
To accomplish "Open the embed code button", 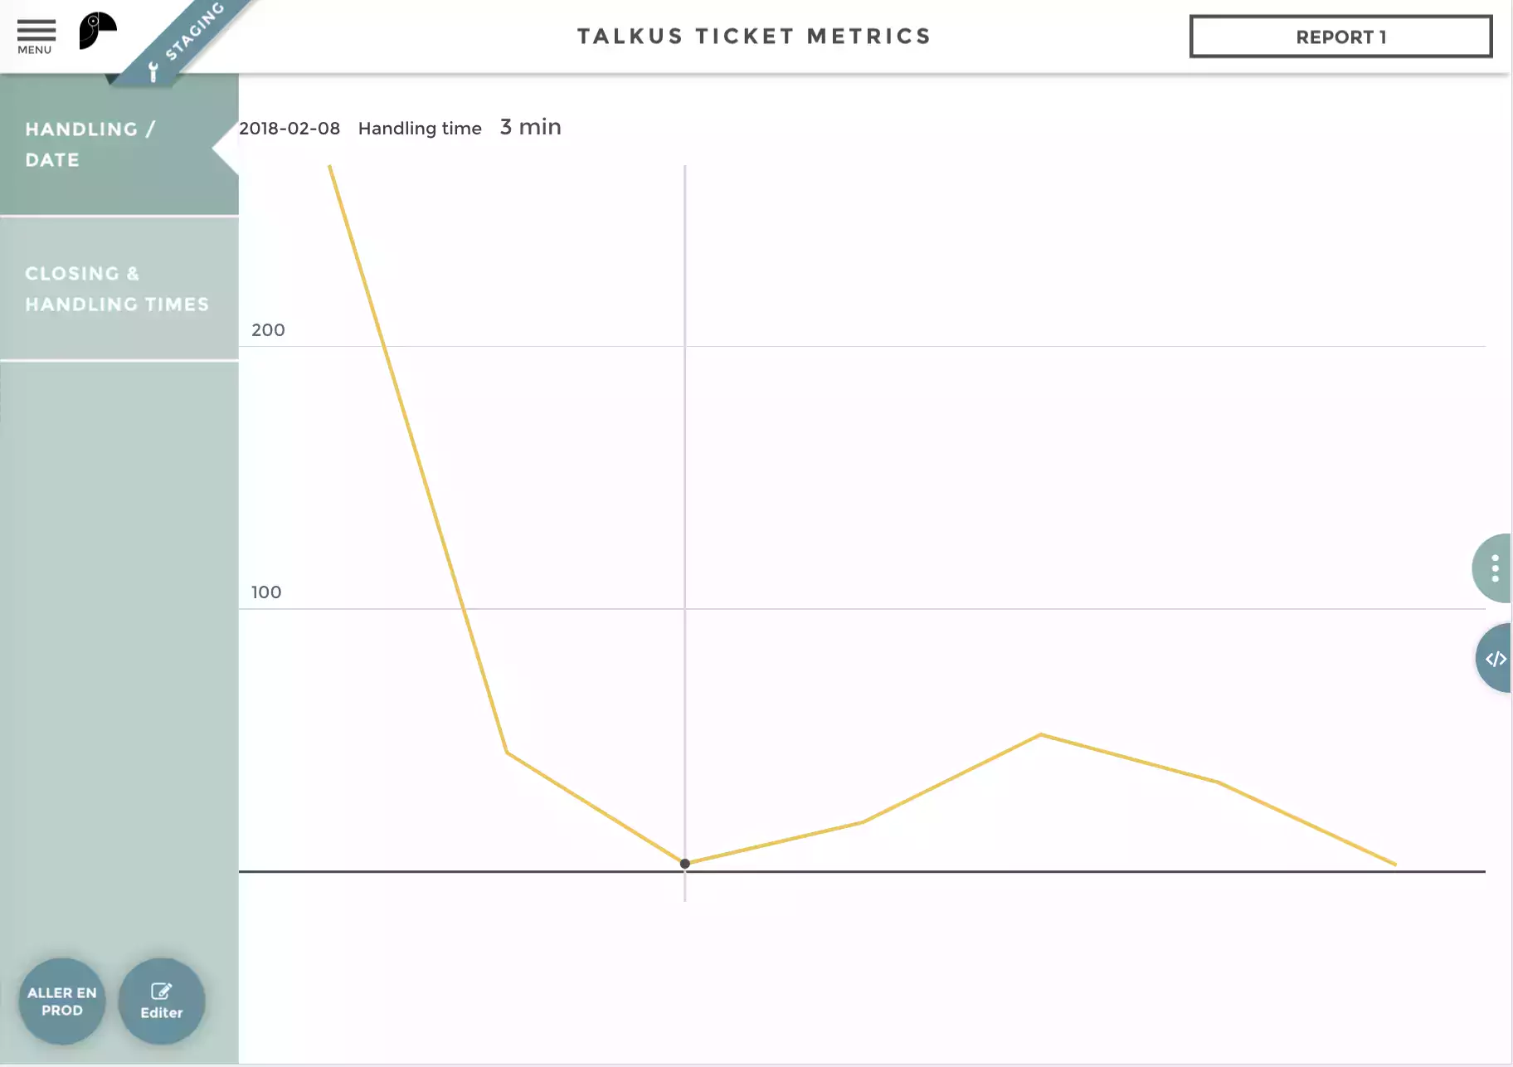I will [x=1495, y=659].
